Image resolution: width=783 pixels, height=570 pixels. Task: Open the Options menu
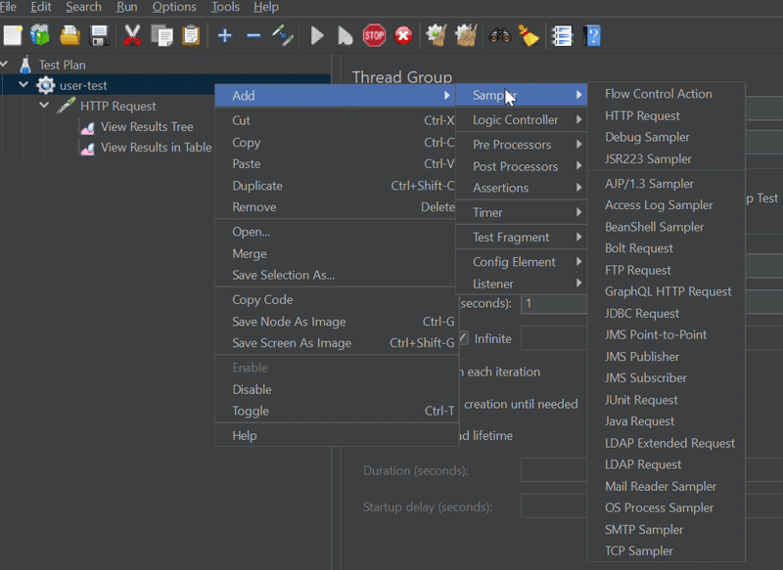point(174,7)
